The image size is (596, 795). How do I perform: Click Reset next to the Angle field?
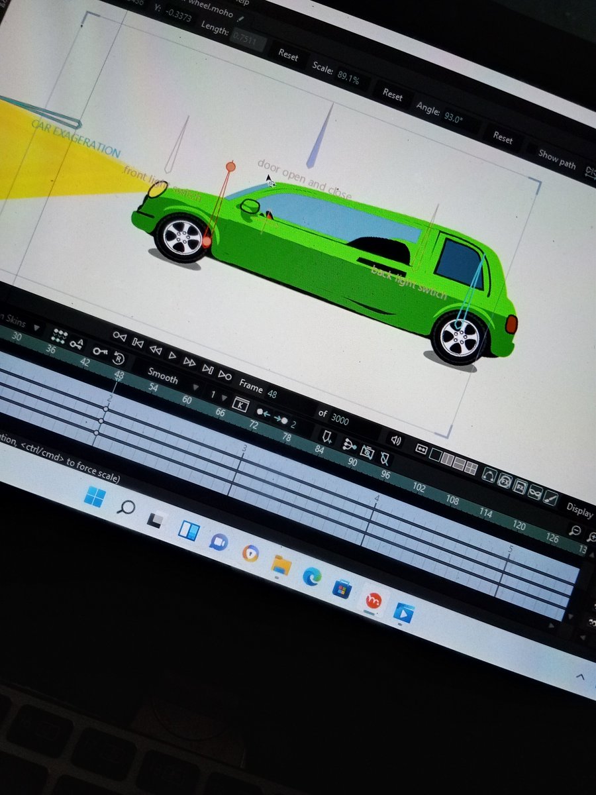click(503, 138)
